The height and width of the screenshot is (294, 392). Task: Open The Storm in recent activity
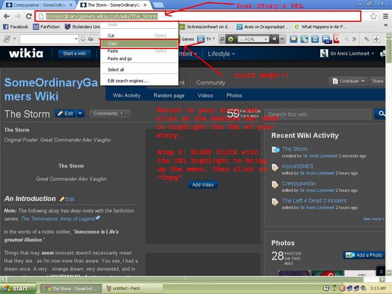[295, 149]
